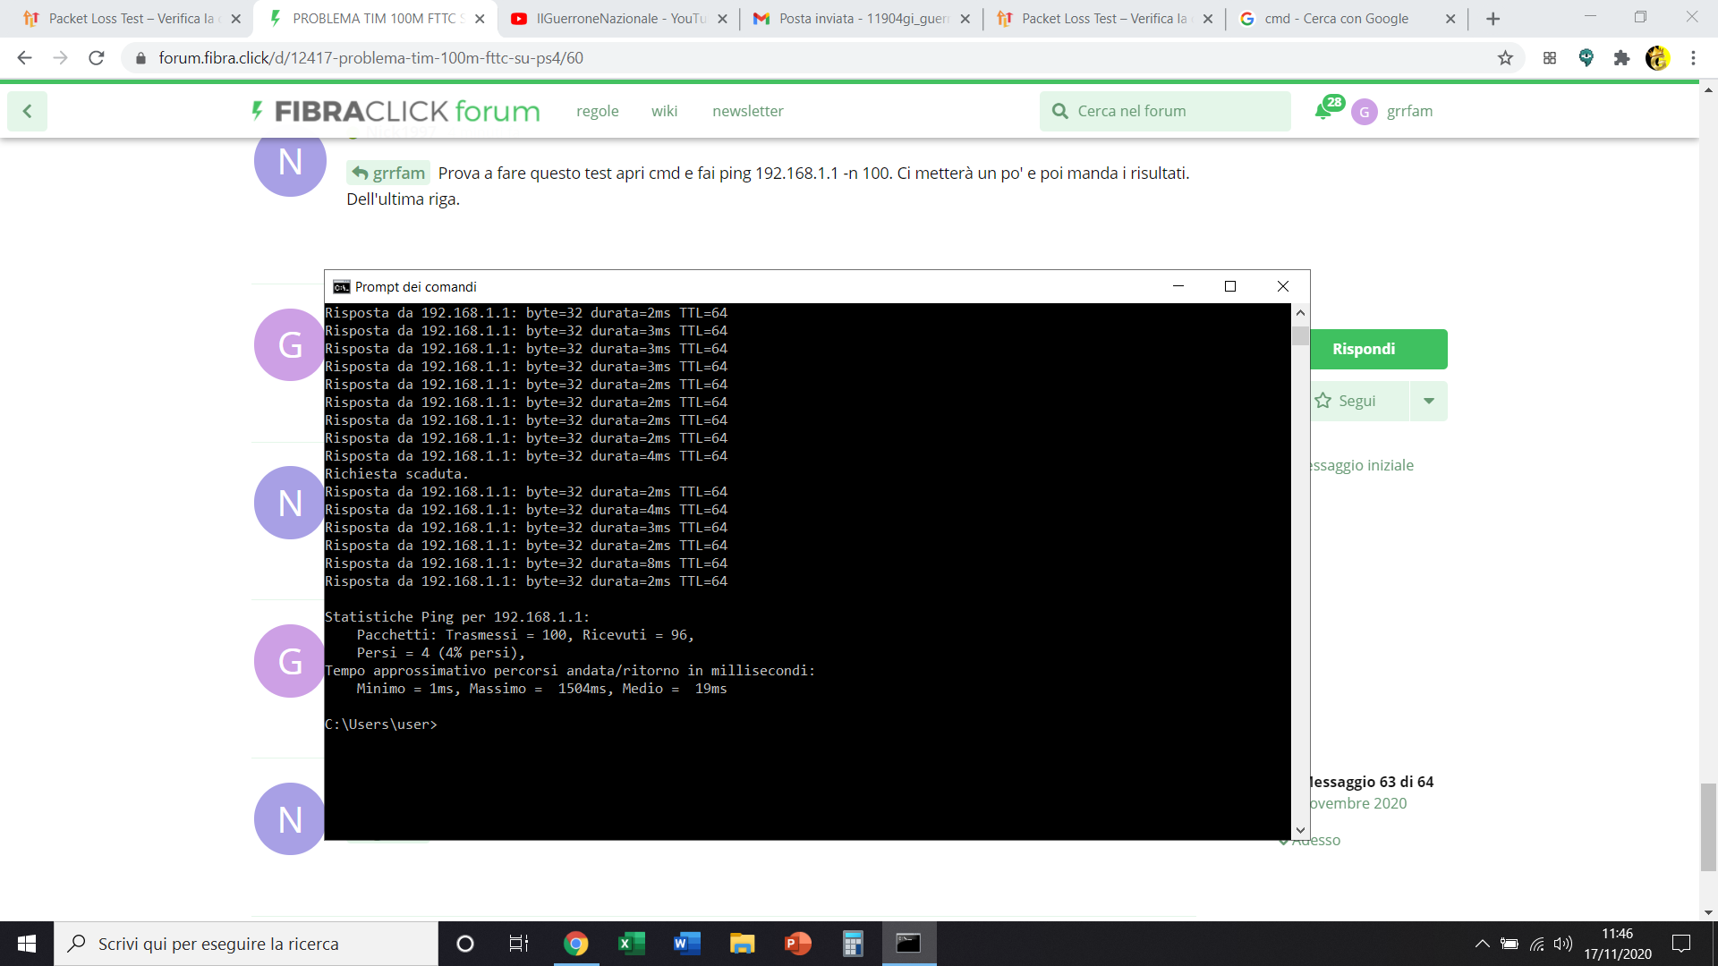The width and height of the screenshot is (1718, 966).
Task: Click the FibraClick lightning bolt logo
Action: 258,111
